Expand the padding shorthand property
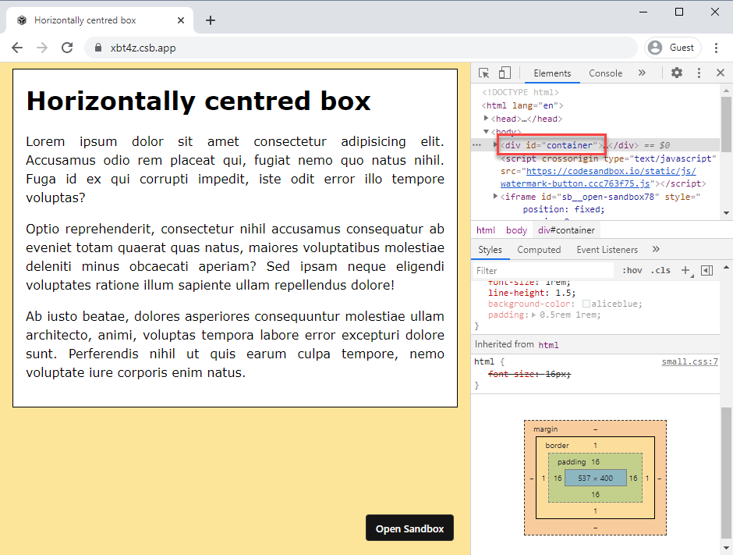This screenshot has height=555, width=733. coord(534,315)
